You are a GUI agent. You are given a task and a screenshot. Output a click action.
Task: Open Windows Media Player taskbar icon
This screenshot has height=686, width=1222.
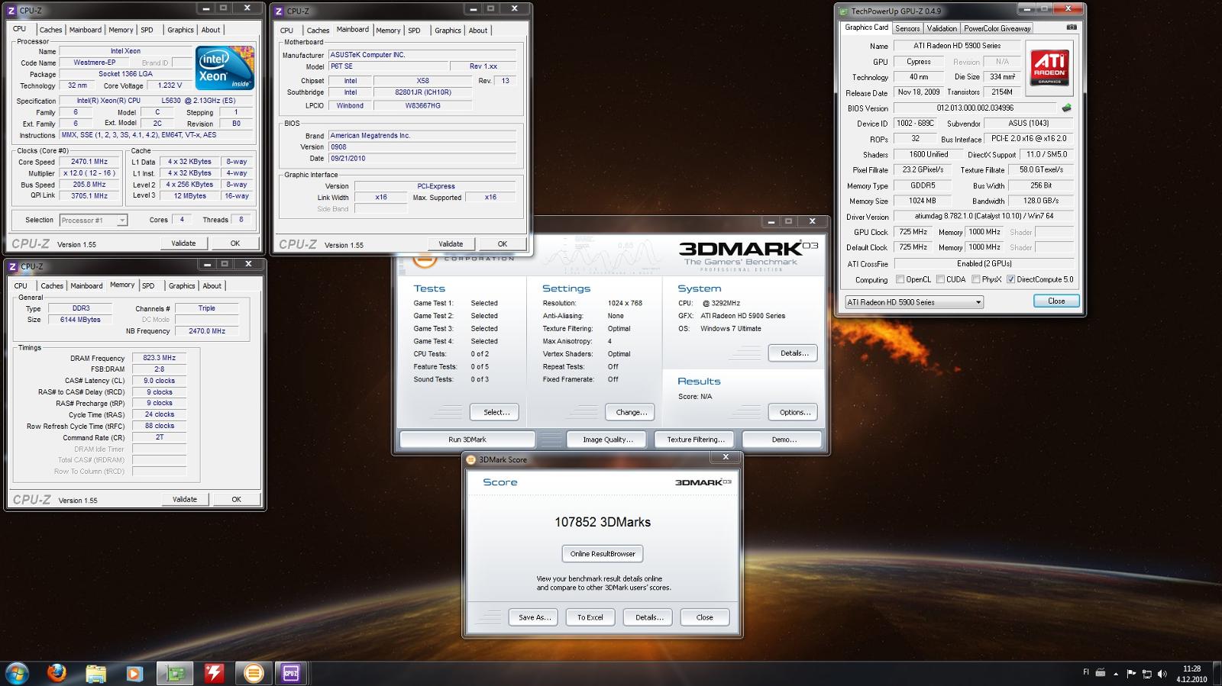(134, 673)
